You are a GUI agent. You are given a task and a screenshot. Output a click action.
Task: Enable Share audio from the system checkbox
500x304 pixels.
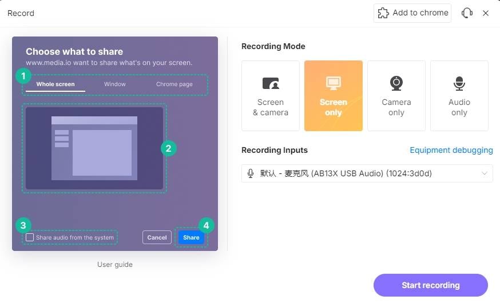[x=30, y=237]
